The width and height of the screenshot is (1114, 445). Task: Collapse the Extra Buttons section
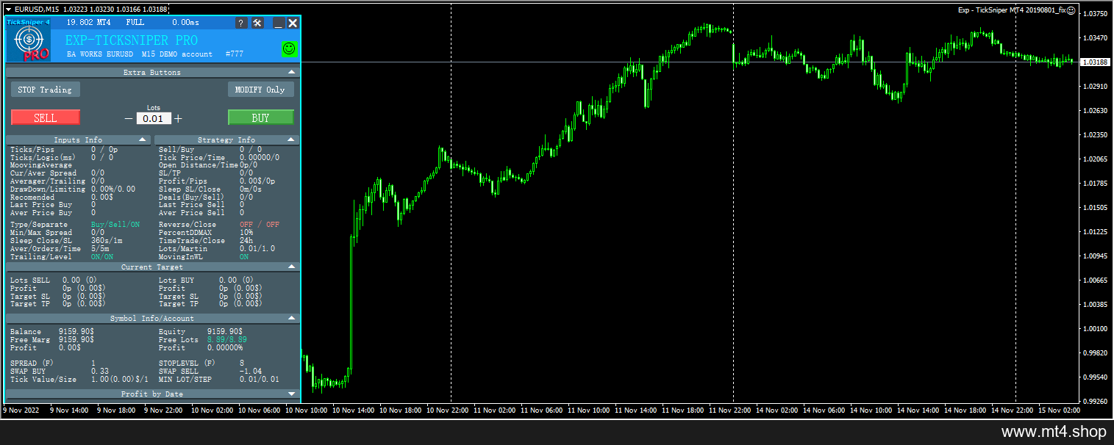tap(291, 72)
